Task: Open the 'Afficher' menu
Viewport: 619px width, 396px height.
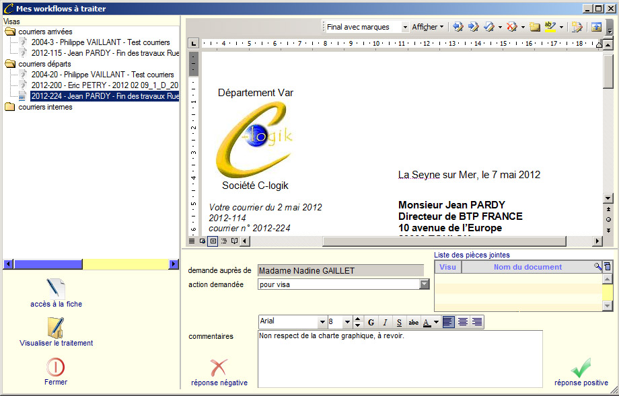Action: click(428, 27)
